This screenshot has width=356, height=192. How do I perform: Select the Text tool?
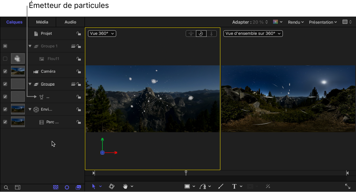pos(234,186)
